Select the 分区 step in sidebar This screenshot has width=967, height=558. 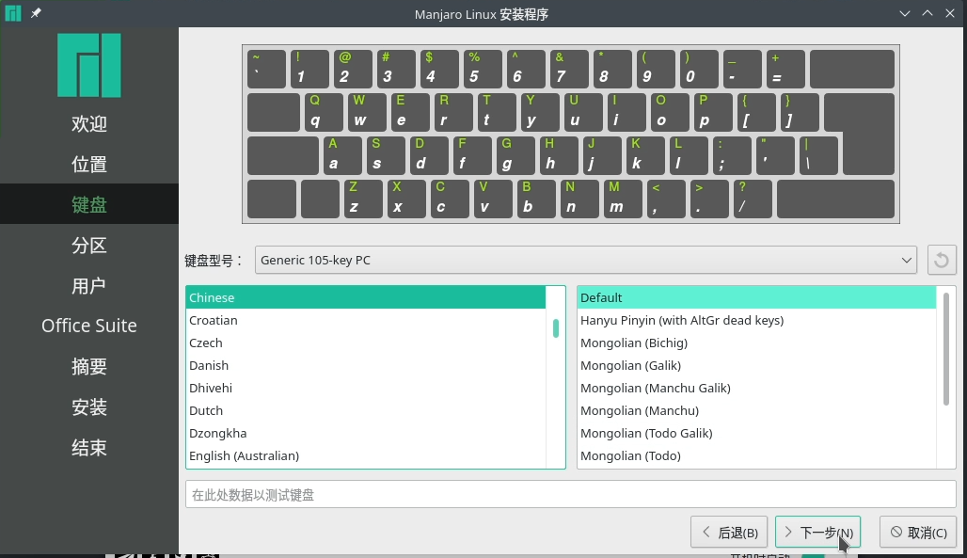(89, 245)
